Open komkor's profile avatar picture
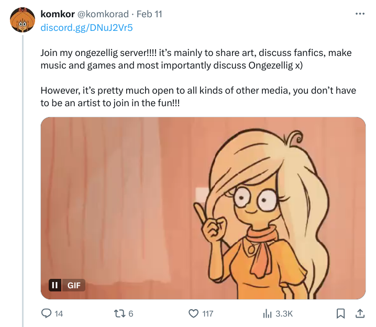This screenshot has height=327, width=376. (23, 20)
